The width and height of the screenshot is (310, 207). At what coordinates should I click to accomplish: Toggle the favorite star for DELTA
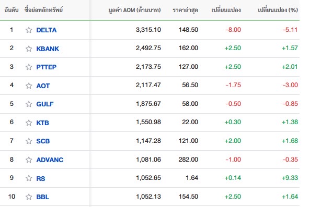(29, 30)
